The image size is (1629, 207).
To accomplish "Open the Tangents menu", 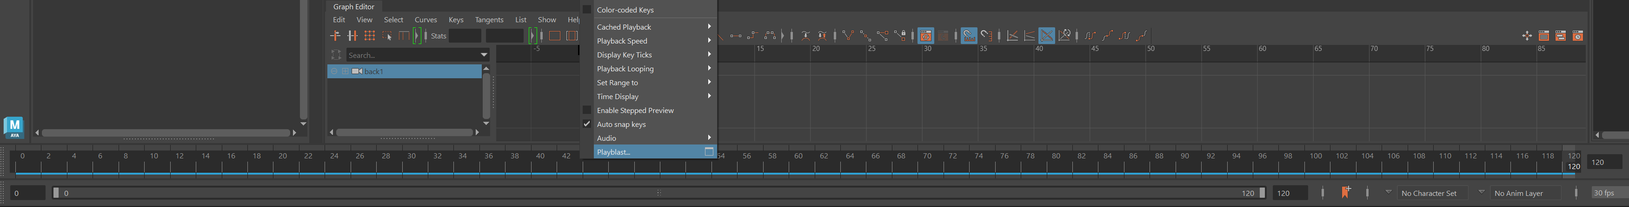I will 490,19.
